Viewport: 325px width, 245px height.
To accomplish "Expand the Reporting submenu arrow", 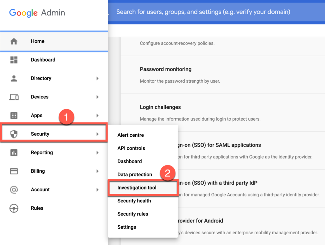I will [98, 153].
